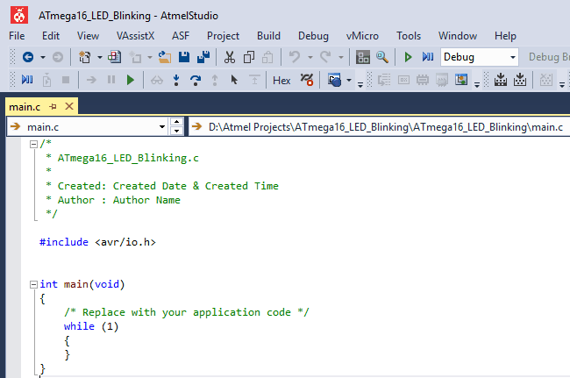Start debugging and break in debug toolbar
The image size is (570, 378).
pos(27,80)
